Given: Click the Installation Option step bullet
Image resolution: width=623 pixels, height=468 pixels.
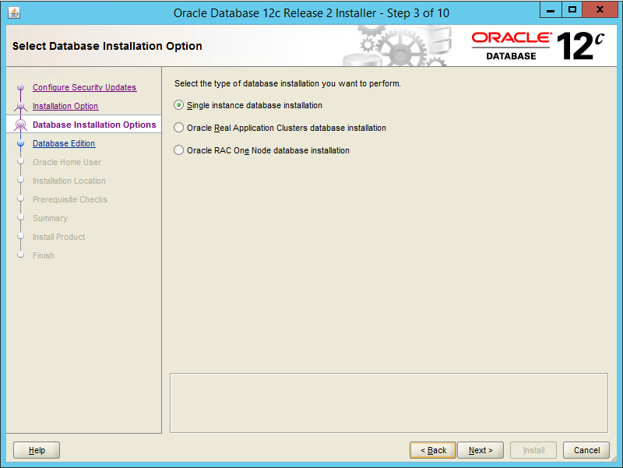Looking at the screenshot, I should coord(21,106).
